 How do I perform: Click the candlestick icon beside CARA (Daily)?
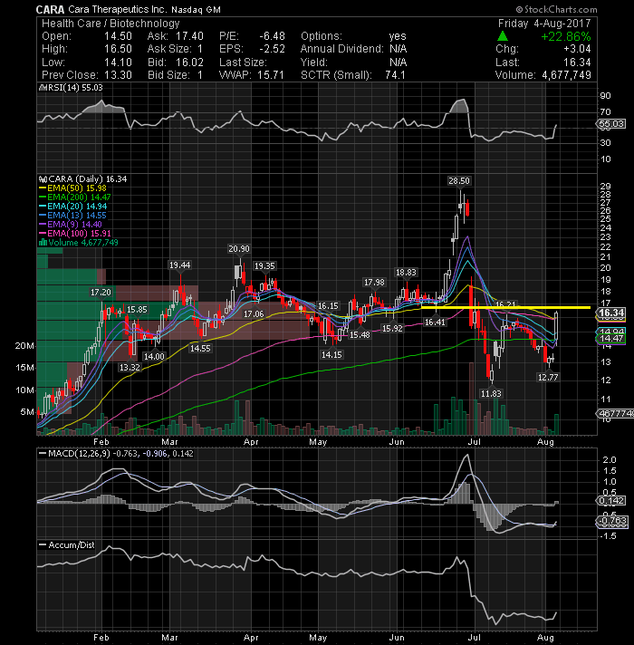(x=43, y=179)
